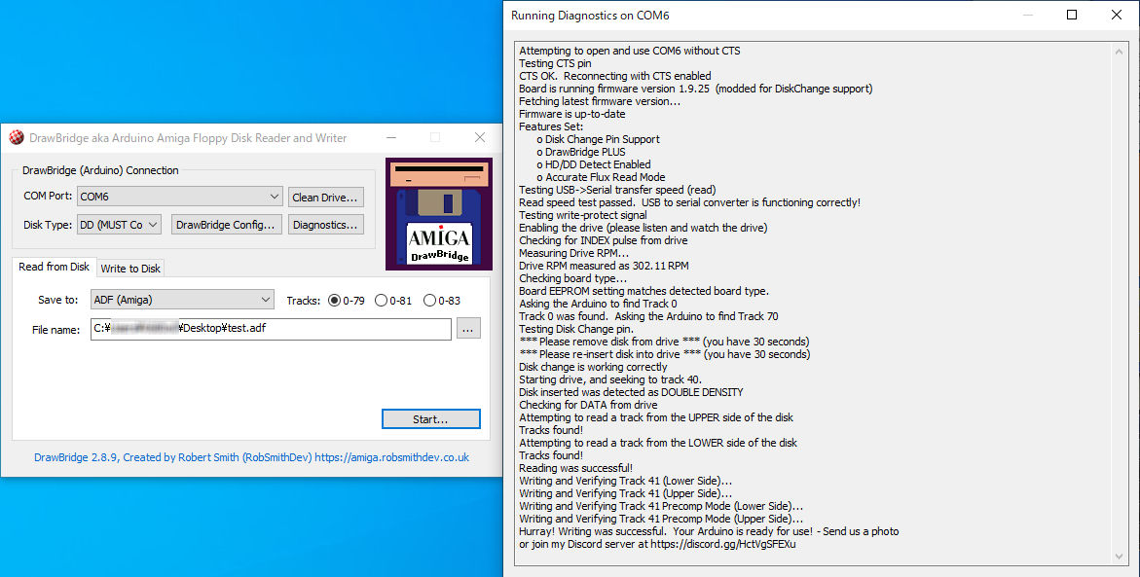Image resolution: width=1140 pixels, height=577 pixels.
Task: Click 'o Disk Change Pin Support' feature line
Action: coord(599,139)
